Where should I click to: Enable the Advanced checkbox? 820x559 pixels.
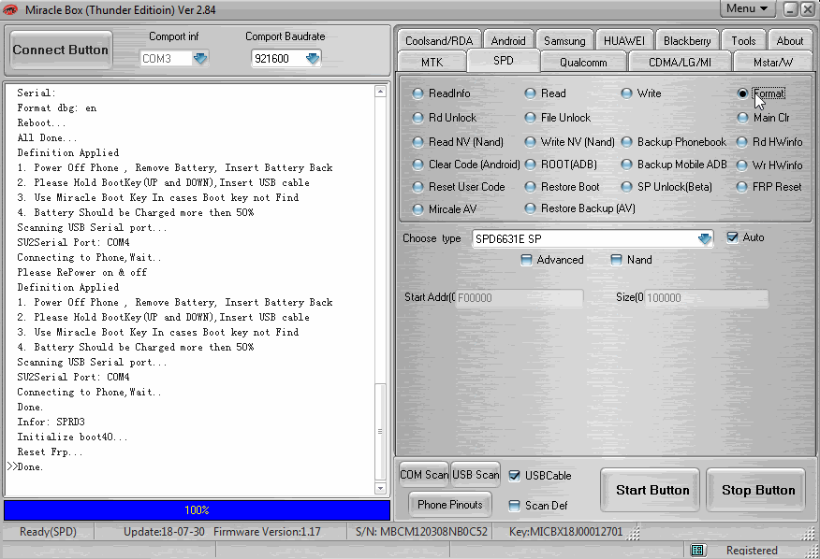click(x=526, y=260)
